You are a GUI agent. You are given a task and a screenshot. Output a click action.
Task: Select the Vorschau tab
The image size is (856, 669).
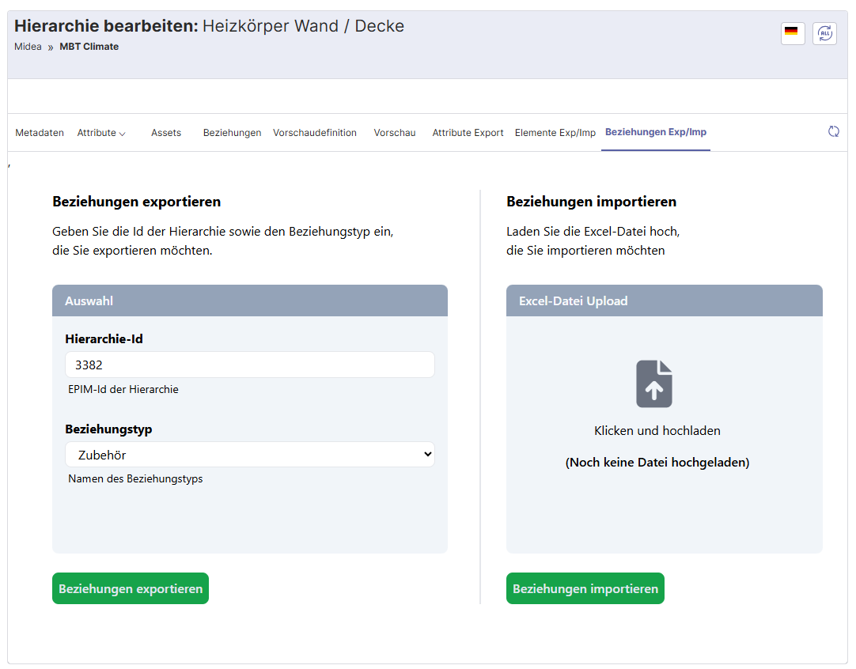394,133
